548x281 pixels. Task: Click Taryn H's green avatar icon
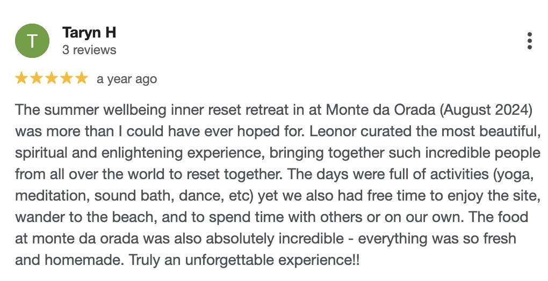(x=32, y=41)
